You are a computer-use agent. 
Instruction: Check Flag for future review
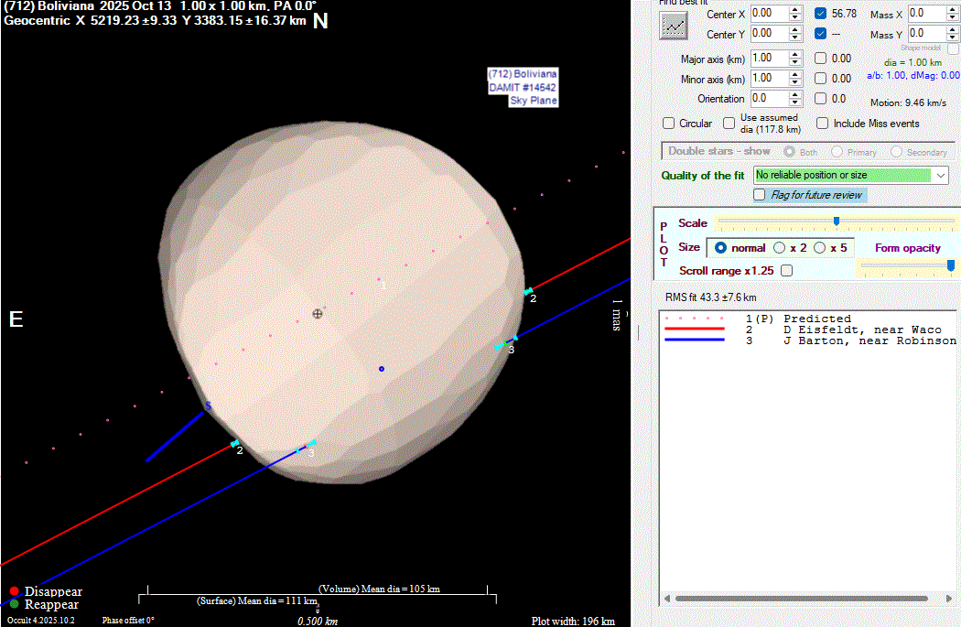point(760,195)
